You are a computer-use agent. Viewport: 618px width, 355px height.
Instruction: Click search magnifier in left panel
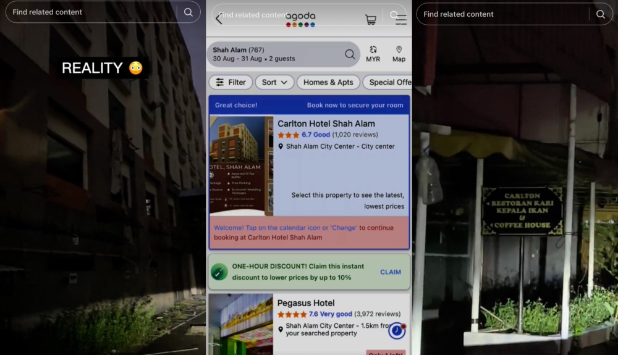(188, 12)
